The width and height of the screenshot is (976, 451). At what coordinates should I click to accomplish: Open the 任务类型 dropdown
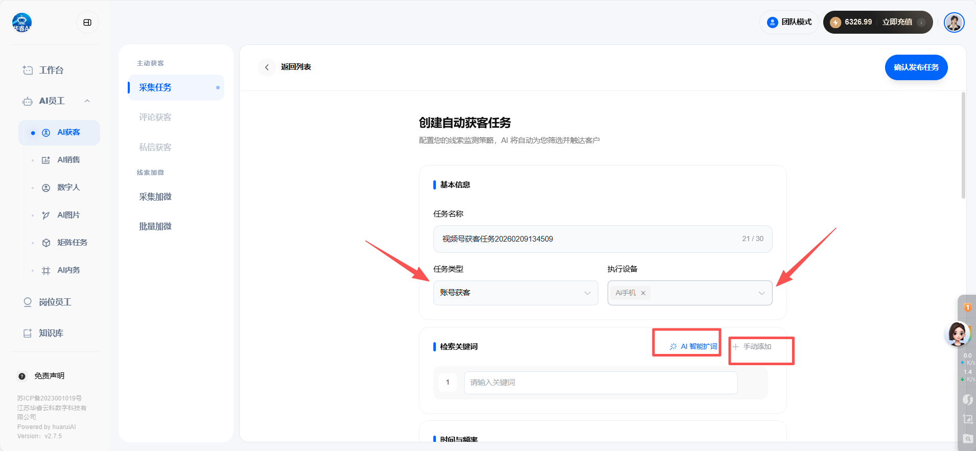click(x=515, y=293)
